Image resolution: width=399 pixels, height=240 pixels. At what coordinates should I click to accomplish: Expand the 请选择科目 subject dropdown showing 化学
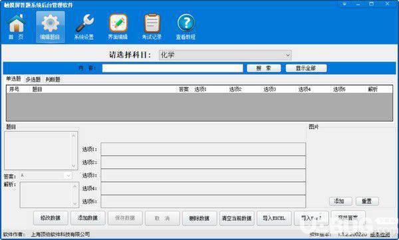(x=225, y=55)
